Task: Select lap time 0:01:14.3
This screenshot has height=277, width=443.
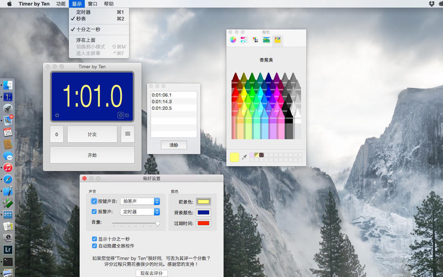Action: (174, 101)
